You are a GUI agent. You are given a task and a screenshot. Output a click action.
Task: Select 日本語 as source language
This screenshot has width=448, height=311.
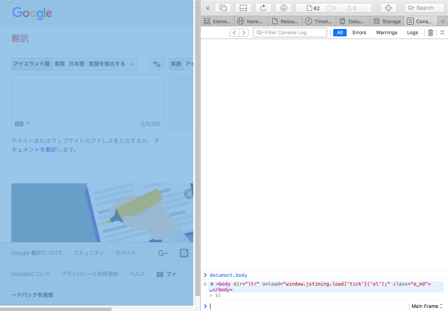(76, 64)
